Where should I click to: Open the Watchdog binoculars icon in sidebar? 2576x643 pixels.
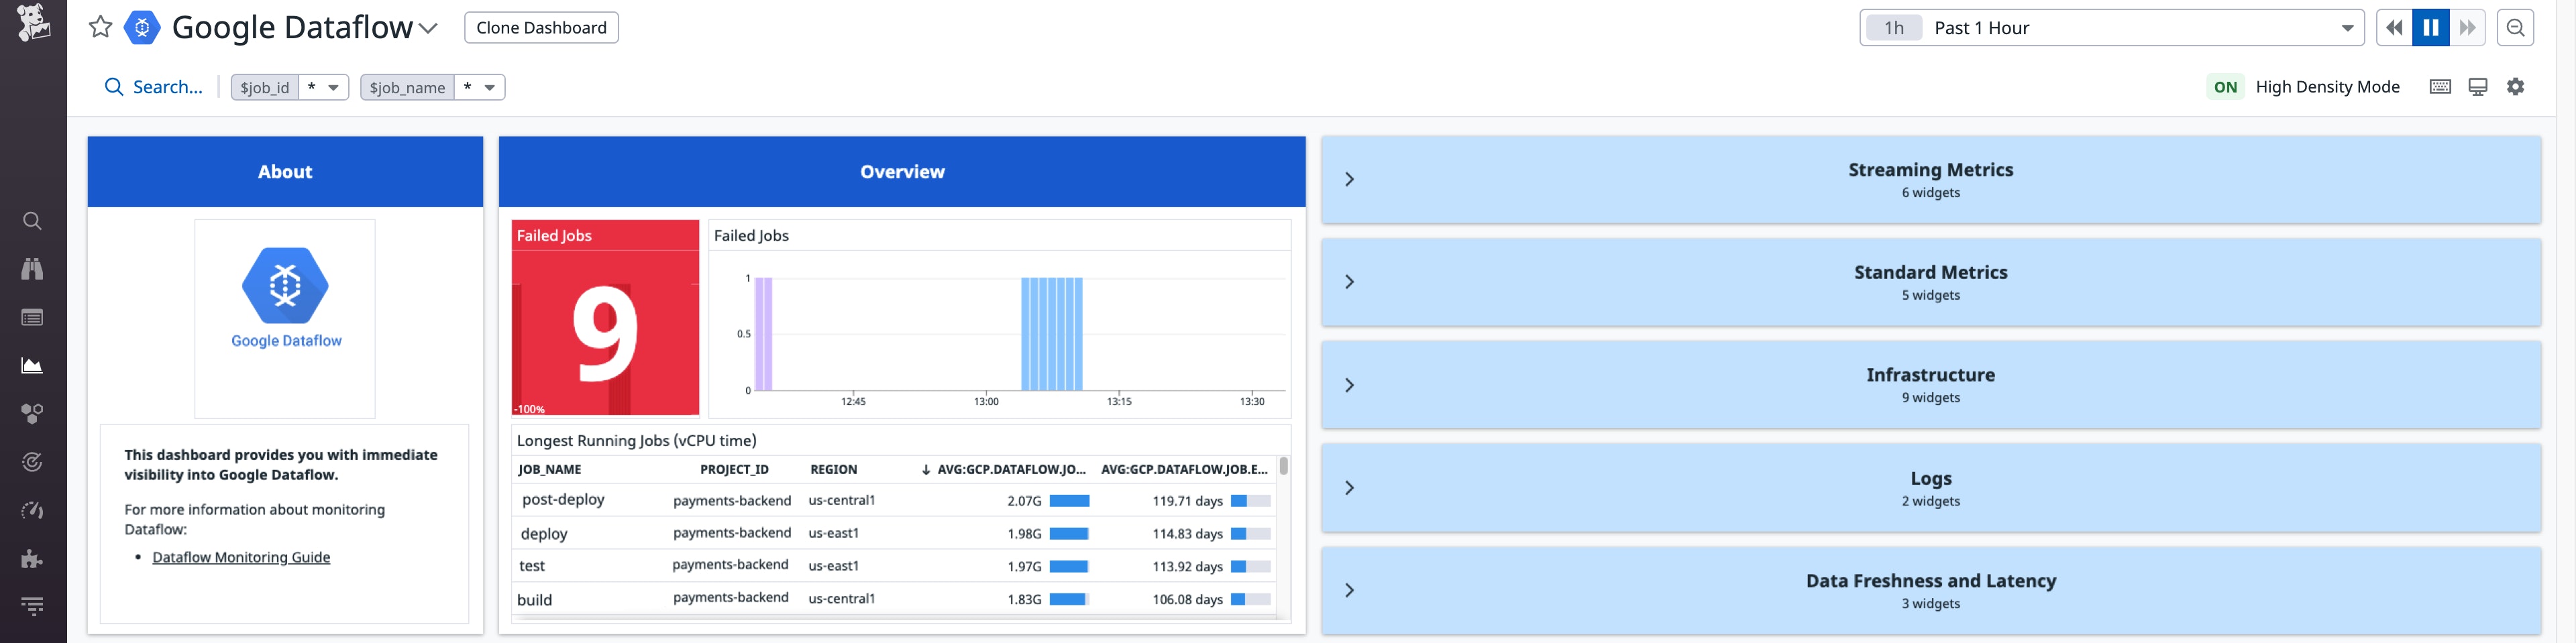pos(32,268)
